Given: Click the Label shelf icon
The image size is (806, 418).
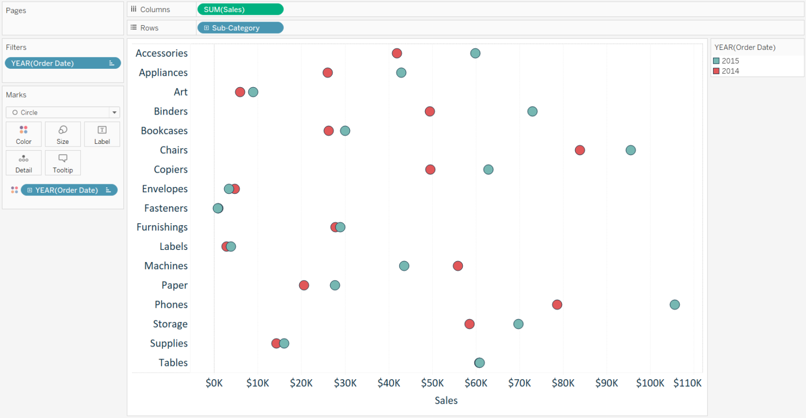Looking at the screenshot, I should point(101,134).
